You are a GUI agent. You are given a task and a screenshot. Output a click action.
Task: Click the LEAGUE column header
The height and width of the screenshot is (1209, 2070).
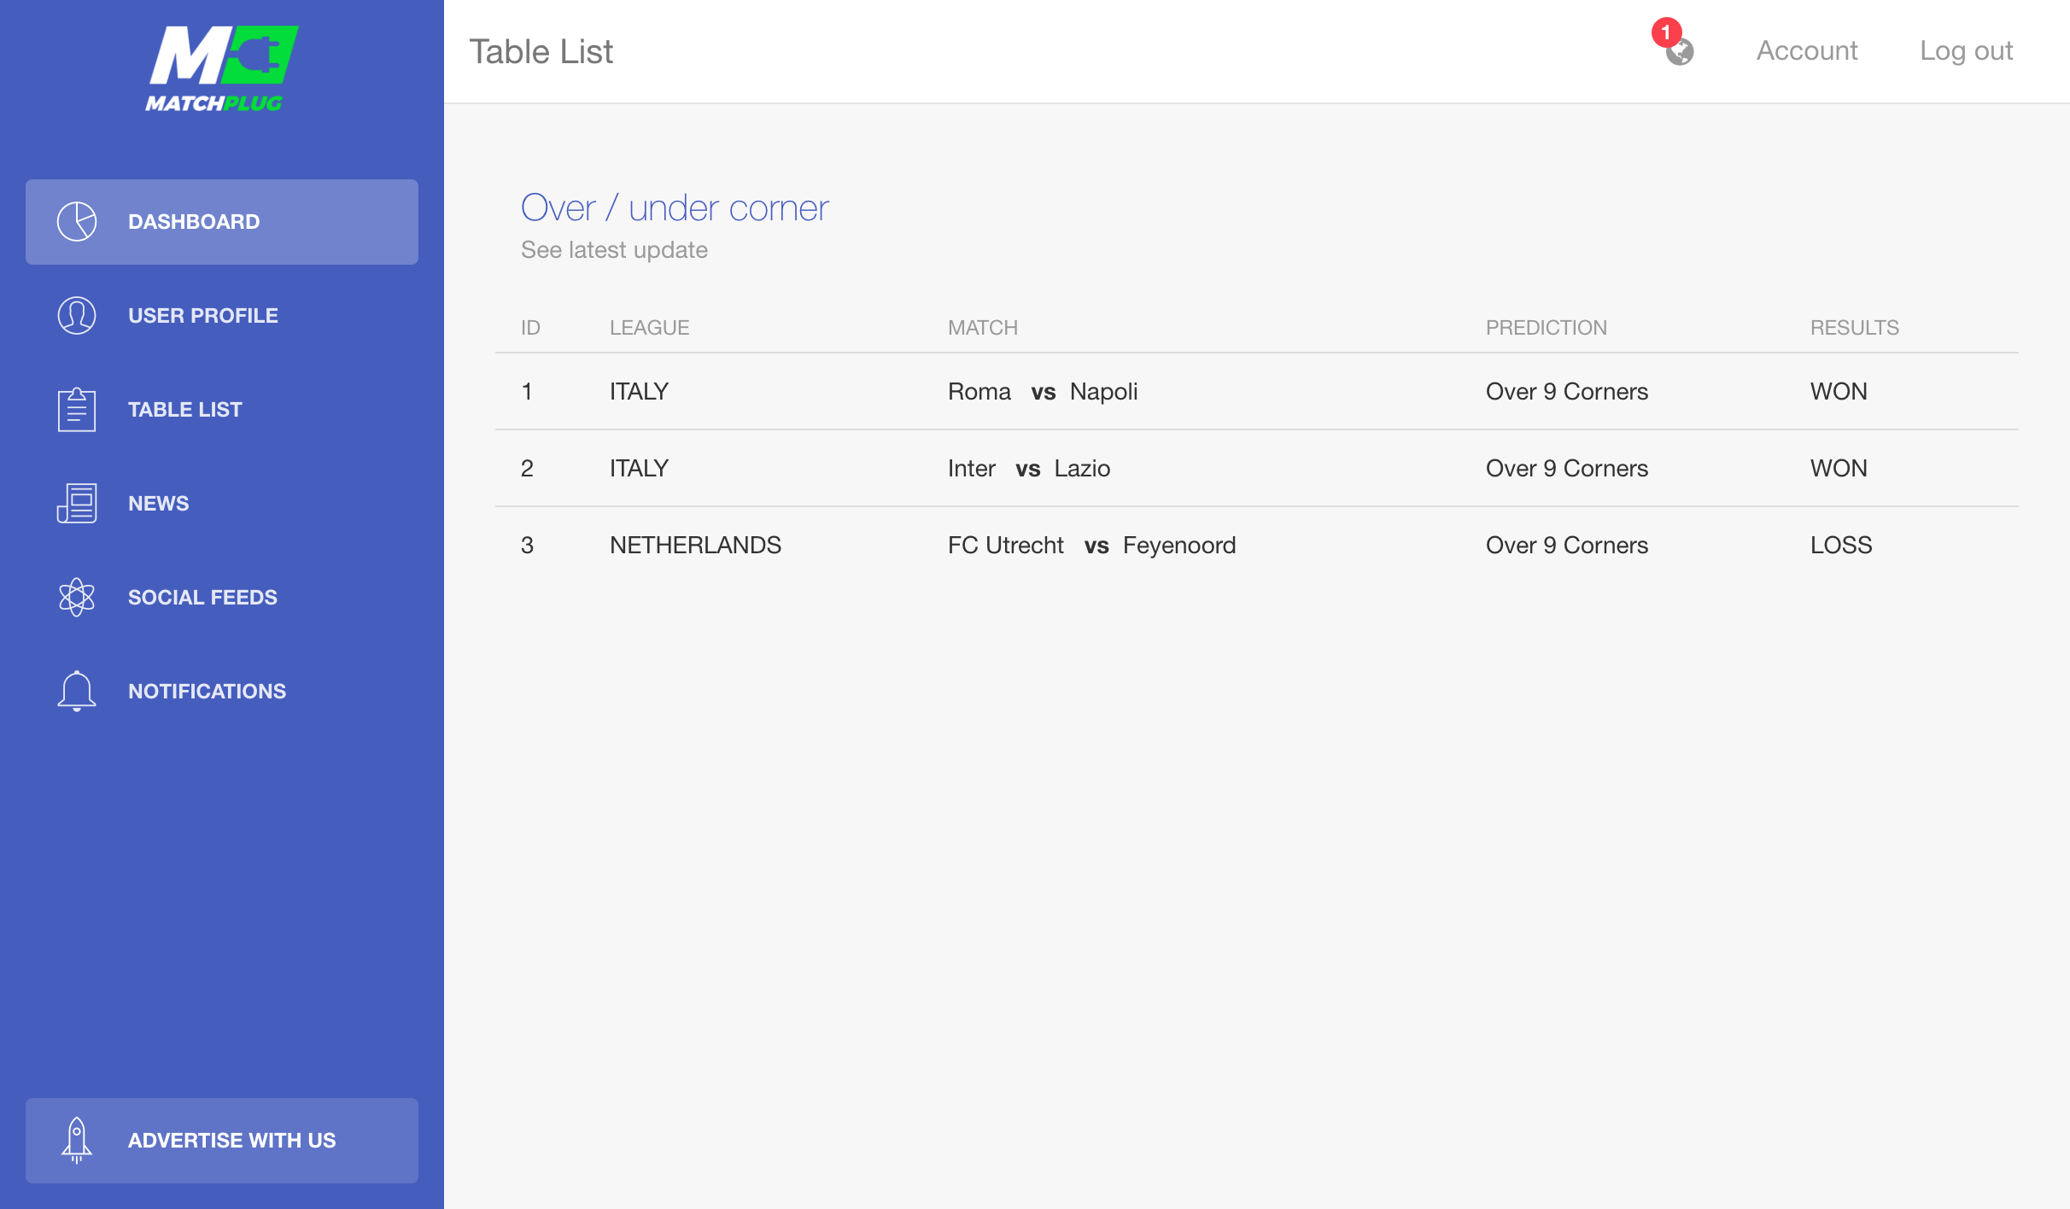click(649, 328)
